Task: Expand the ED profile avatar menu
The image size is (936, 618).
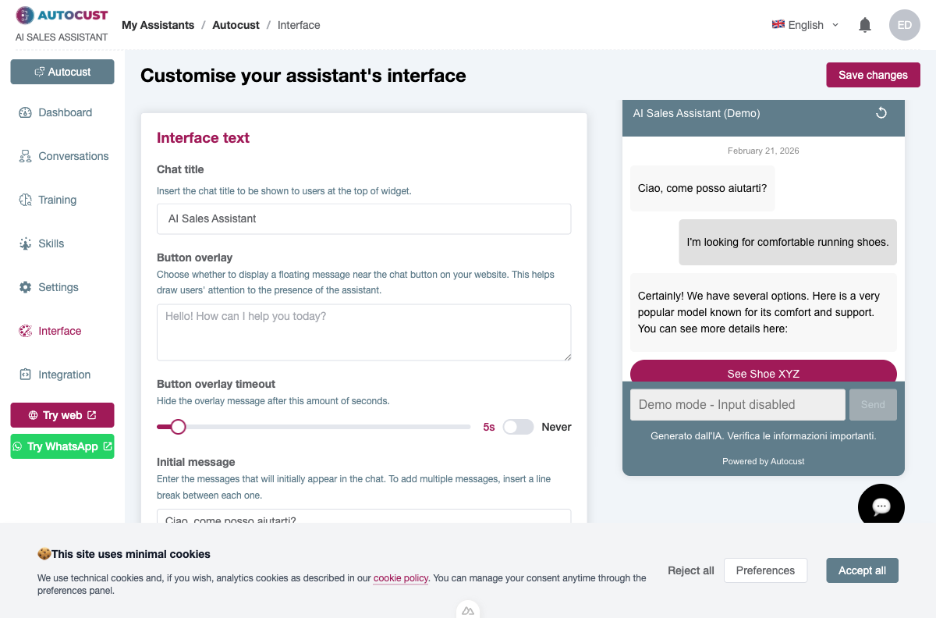Action: tap(905, 25)
